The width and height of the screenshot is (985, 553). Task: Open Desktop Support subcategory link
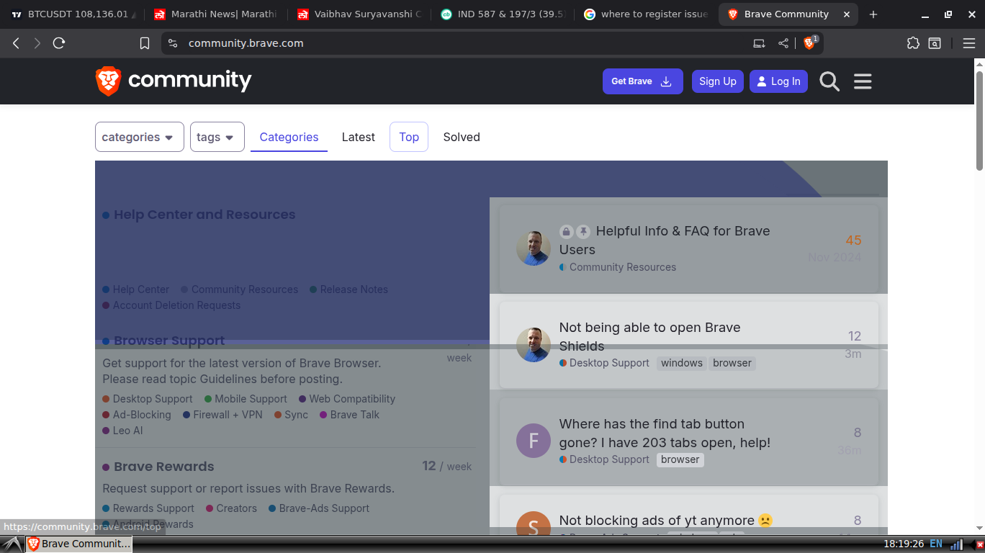click(x=153, y=399)
